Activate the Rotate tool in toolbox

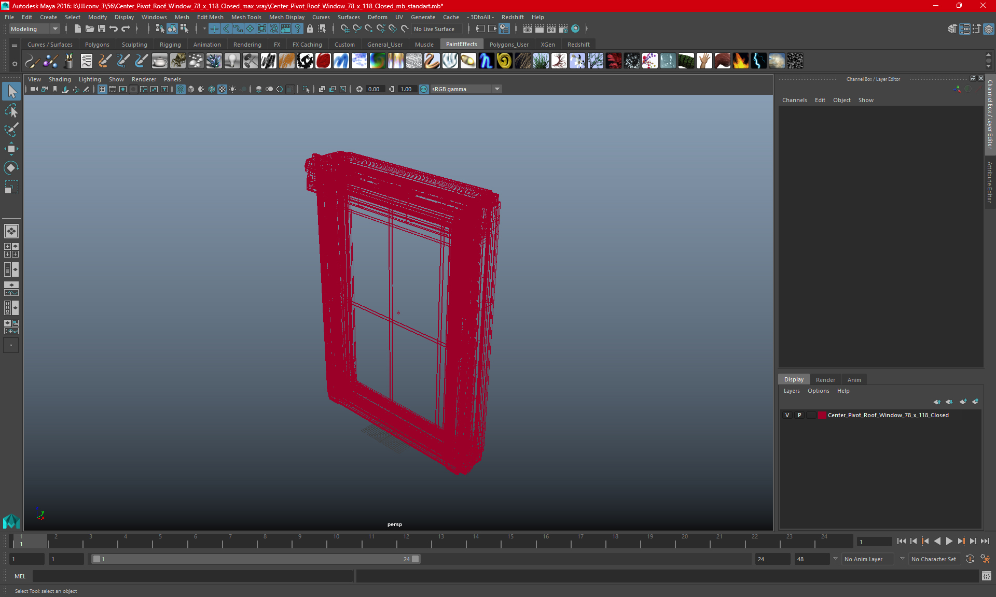pos(11,167)
